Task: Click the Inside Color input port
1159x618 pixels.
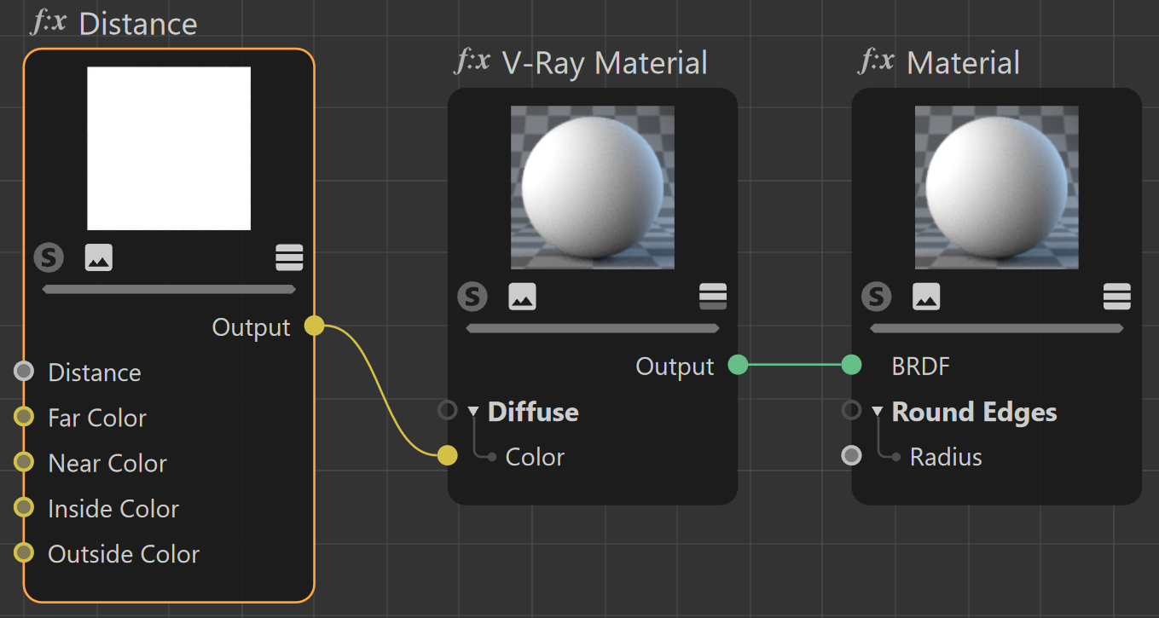Action: 24,507
